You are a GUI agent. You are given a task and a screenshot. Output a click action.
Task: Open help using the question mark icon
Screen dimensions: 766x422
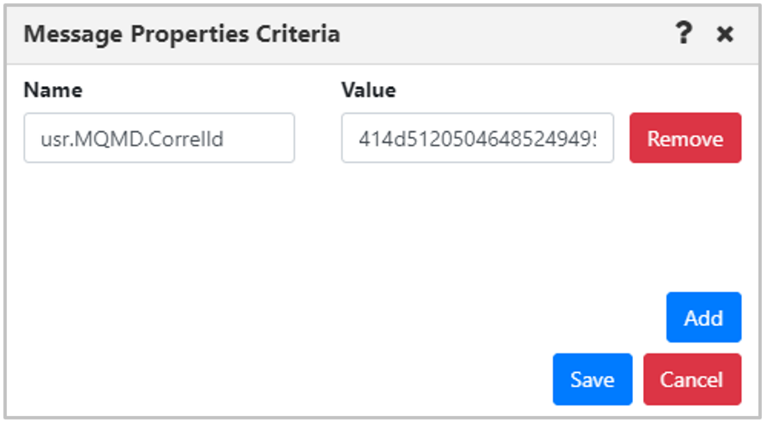point(683,33)
